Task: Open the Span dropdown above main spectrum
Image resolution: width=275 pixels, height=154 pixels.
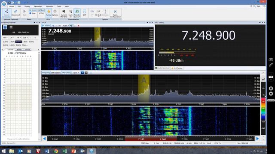Action: coord(76,73)
